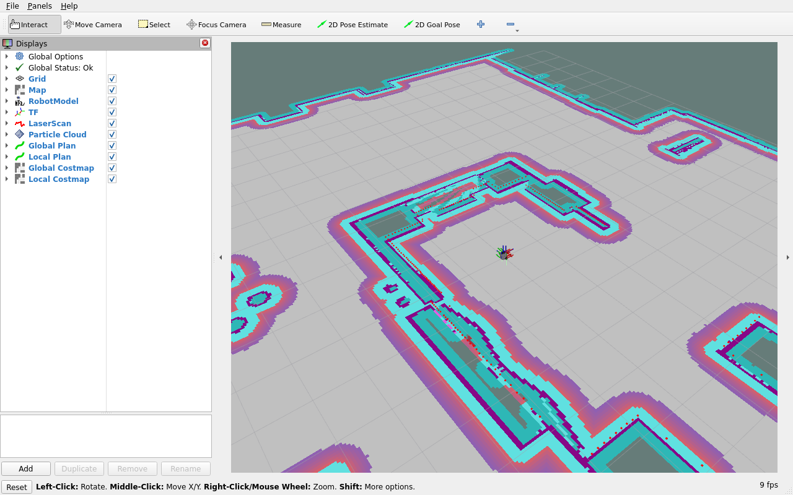
Task: Click the TF axes icon
Action: (x=20, y=112)
